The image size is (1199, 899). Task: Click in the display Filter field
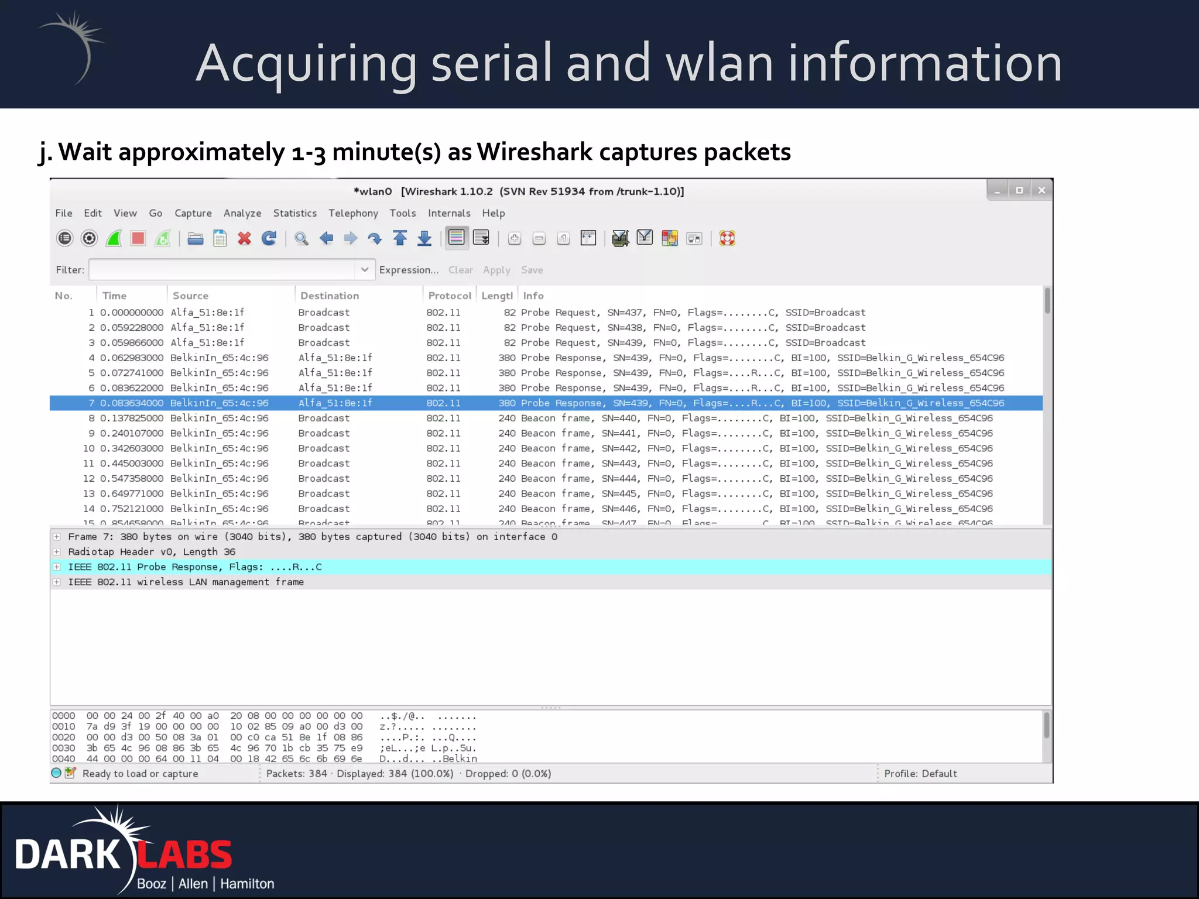pyautogui.click(x=222, y=269)
